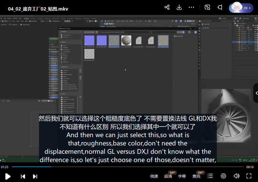Download the video using the download icon

click(179, 7)
